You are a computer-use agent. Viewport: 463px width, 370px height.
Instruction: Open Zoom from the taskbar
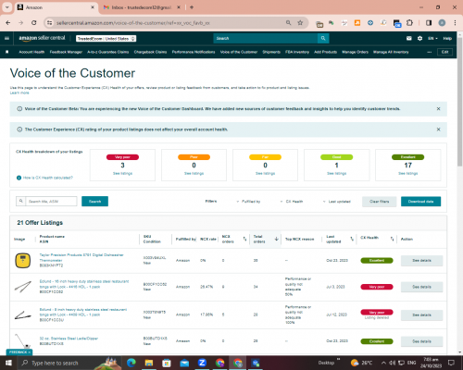tap(202, 363)
